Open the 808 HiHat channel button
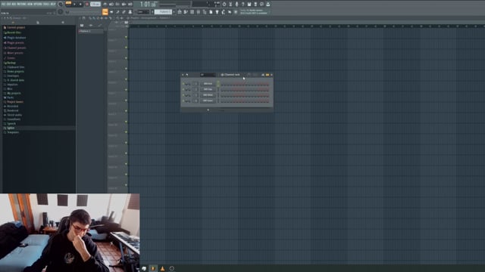 208,95
